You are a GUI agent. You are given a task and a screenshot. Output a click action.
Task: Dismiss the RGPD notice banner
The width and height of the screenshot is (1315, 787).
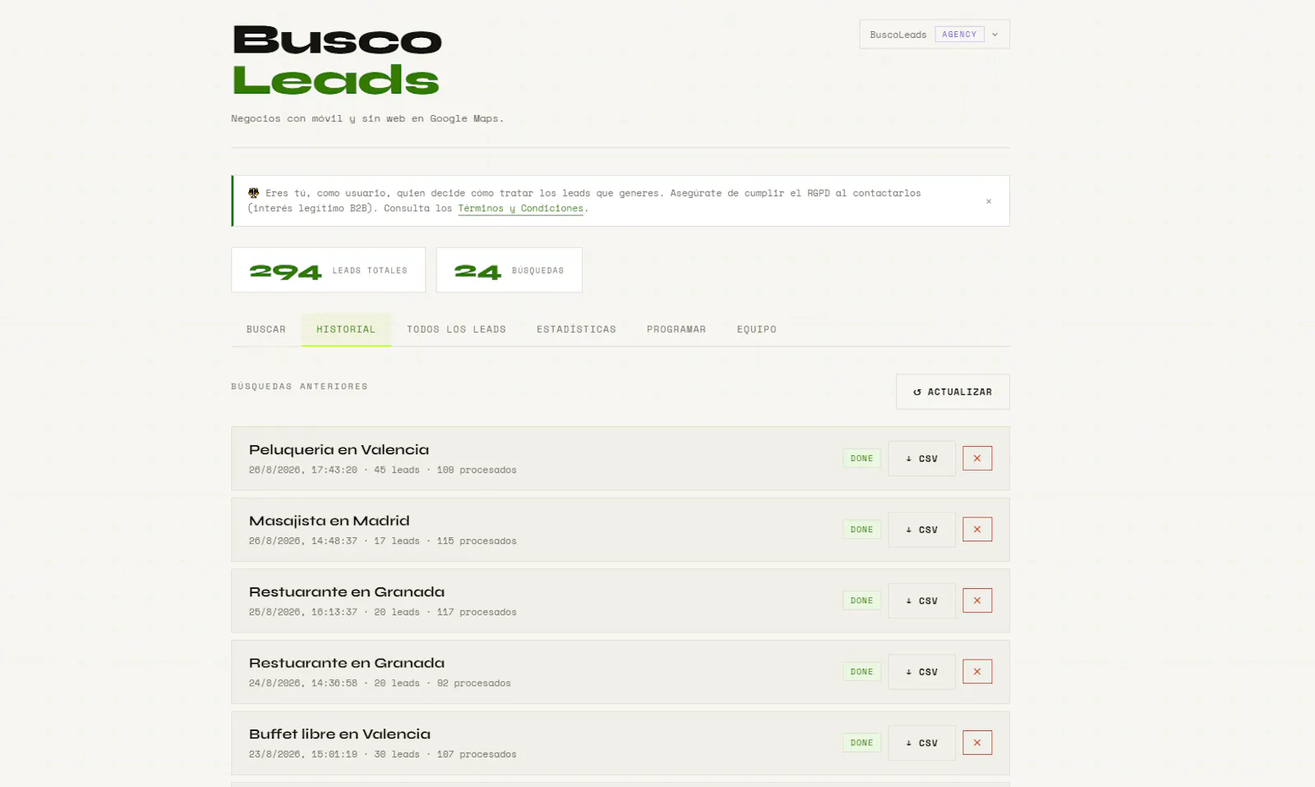click(989, 201)
